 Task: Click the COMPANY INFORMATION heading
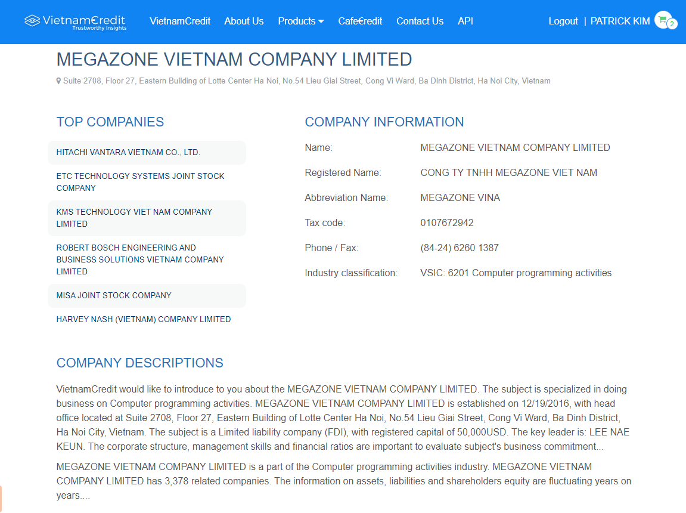(x=384, y=122)
